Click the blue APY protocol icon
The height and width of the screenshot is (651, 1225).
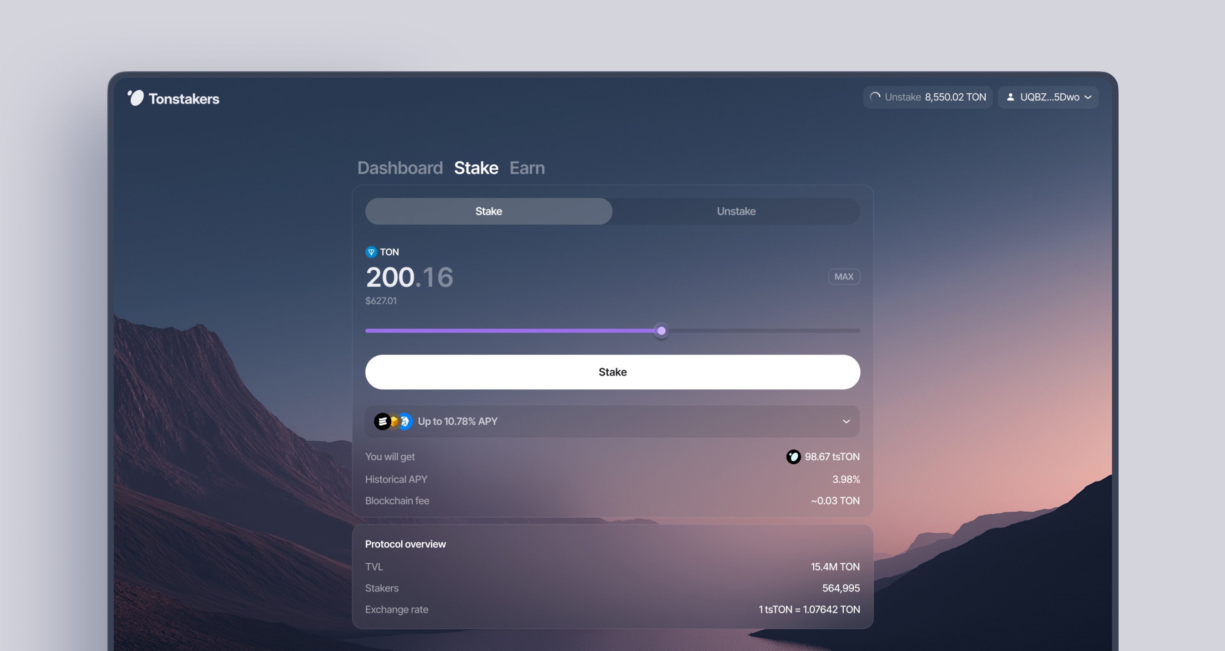click(407, 421)
